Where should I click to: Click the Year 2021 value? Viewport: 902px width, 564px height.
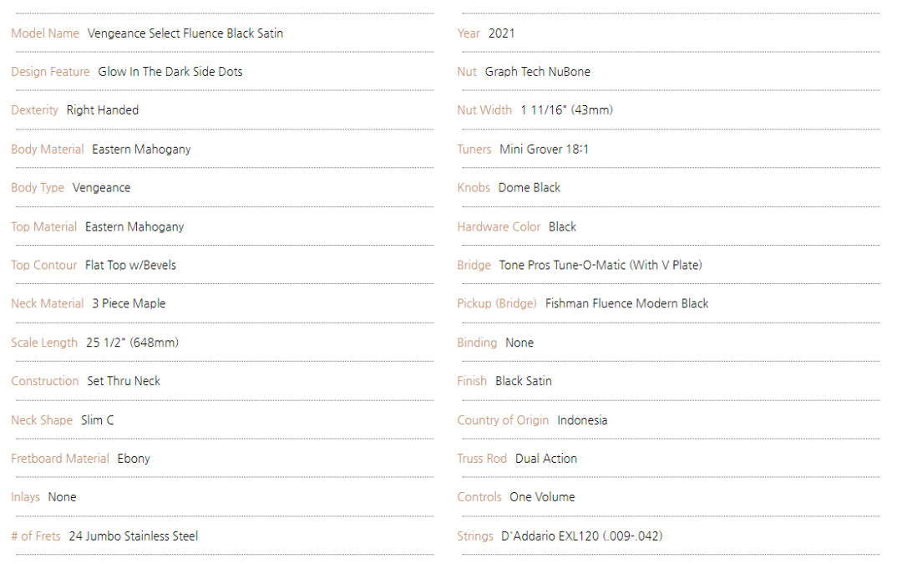[502, 33]
